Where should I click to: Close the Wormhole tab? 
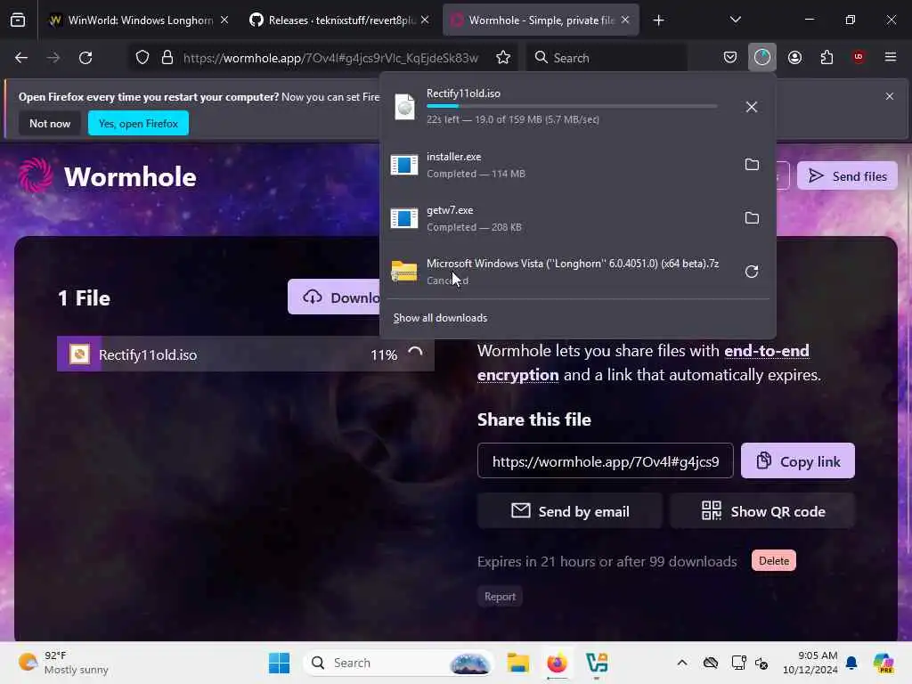(x=625, y=20)
